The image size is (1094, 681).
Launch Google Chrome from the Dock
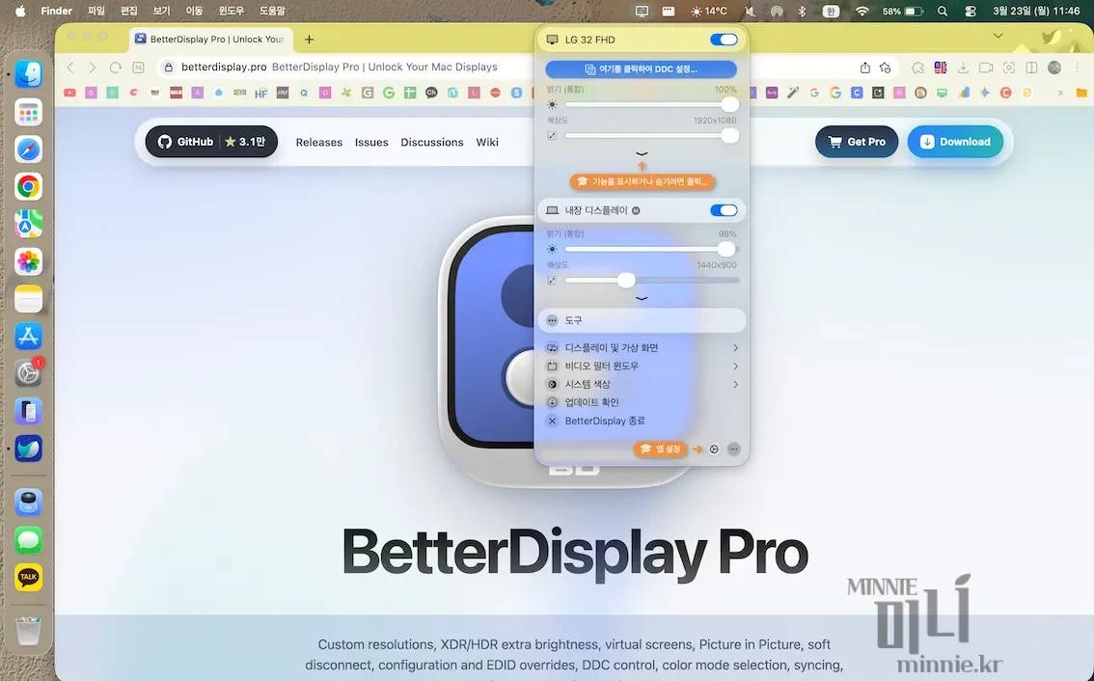coord(28,186)
